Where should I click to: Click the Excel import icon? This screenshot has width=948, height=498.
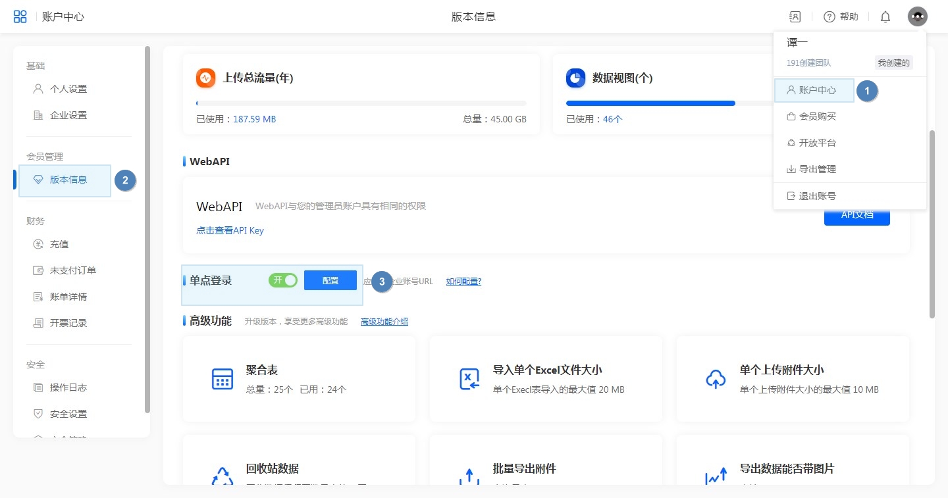coord(469,379)
